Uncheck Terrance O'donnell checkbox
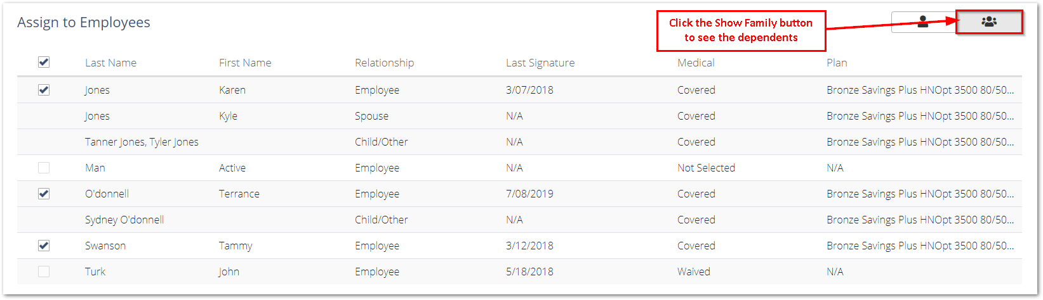The height and width of the screenshot is (300, 1043). click(x=44, y=194)
